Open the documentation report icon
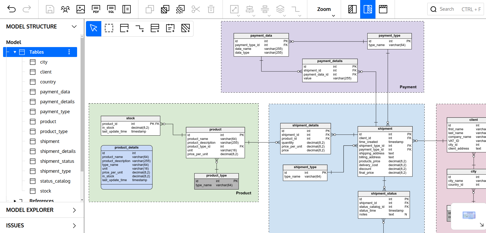Screen dimensions: 486x233 [x=127, y=9]
